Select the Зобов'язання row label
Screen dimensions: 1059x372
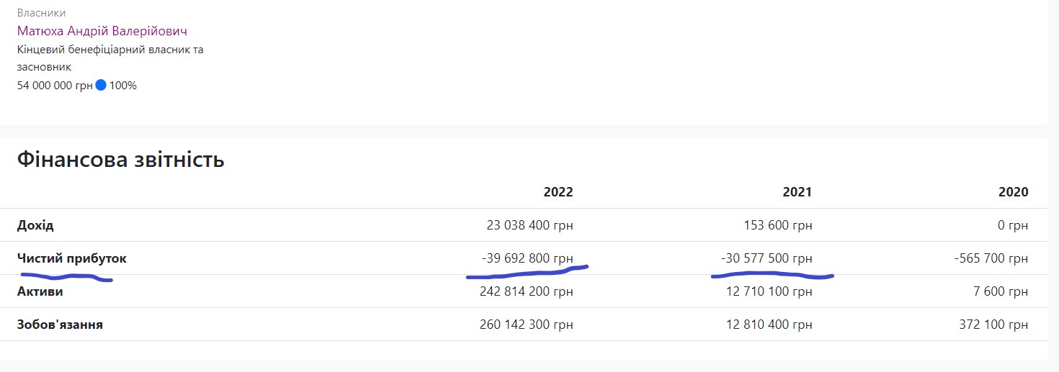click(x=60, y=325)
